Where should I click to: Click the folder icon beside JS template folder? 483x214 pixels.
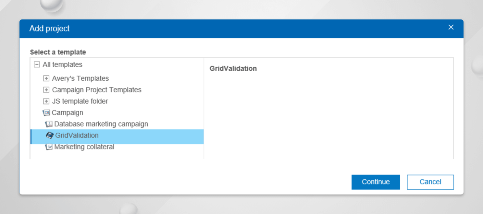click(46, 101)
